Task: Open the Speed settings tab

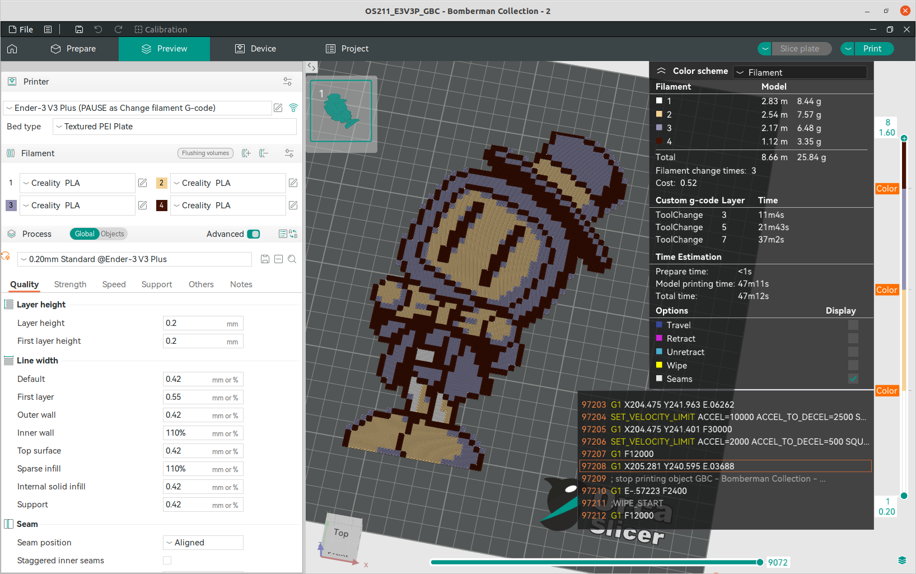Action: pos(114,284)
